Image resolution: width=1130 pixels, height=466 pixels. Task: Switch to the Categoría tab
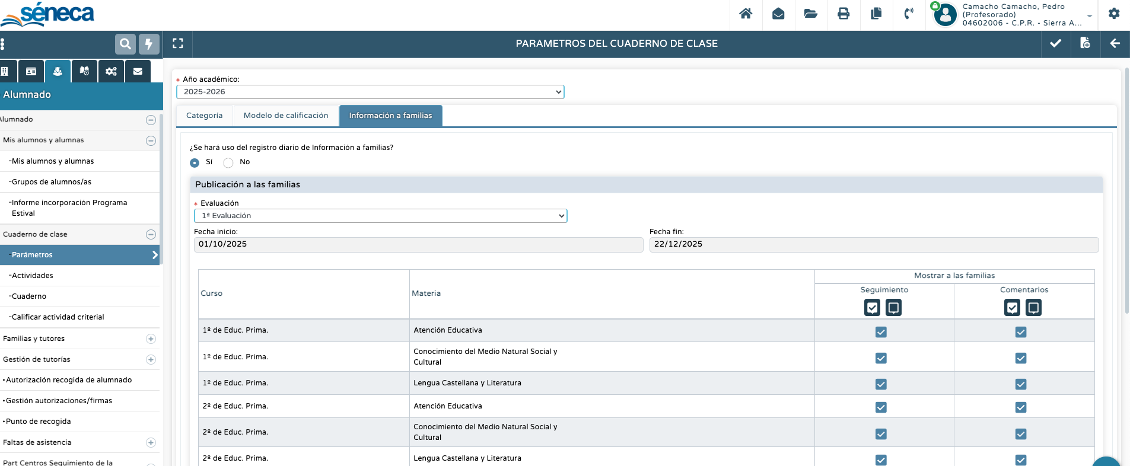point(205,116)
